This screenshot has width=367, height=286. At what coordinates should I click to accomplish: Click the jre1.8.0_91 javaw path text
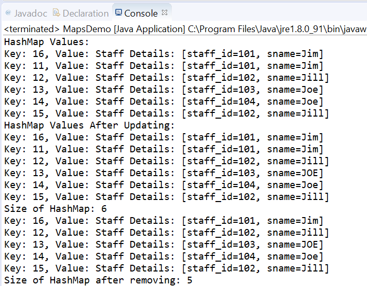[x=277, y=29]
